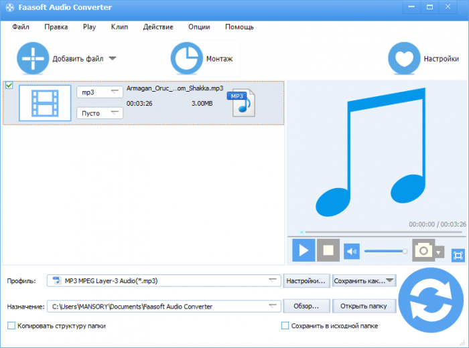
Task: Expand the mp3 format dropdown in file row
Action: (100, 92)
